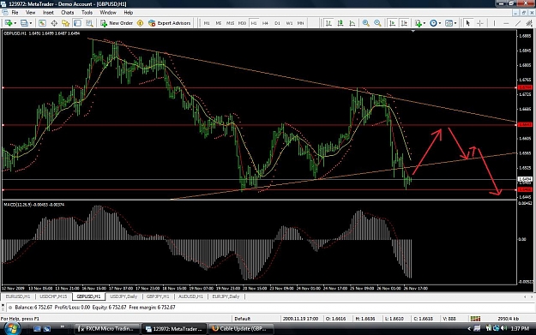This screenshot has width=536, height=335.
Task: Select Line Chart display mode icon
Action: [352, 23]
